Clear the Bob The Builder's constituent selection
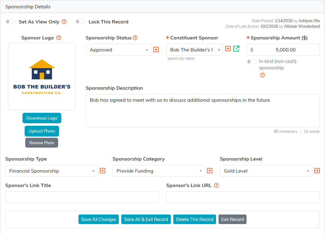Viewport: 325px width, 233px height. tap(219, 50)
